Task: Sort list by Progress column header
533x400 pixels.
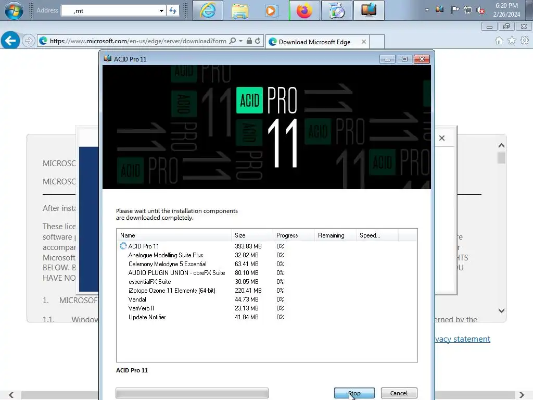Action: point(294,235)
